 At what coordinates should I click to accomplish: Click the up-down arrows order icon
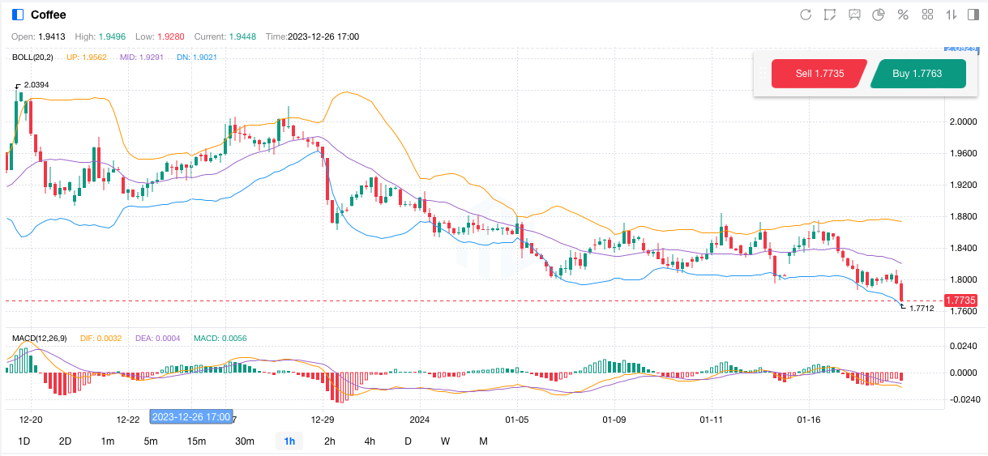(x=952, y=15)
